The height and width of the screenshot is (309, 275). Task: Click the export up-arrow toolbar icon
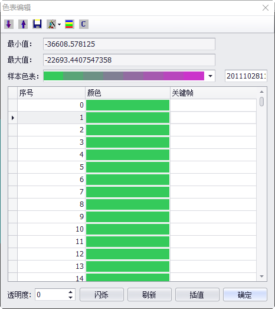[23, 24]
